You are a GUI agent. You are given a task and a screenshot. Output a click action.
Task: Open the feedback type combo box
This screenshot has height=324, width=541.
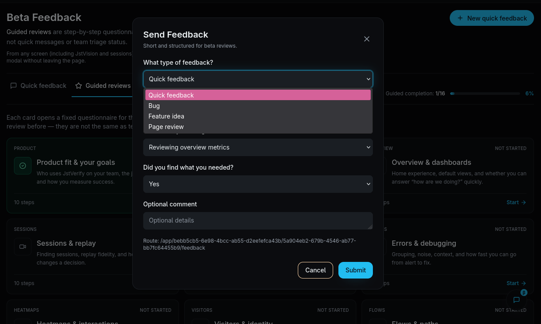pos(258,79)
